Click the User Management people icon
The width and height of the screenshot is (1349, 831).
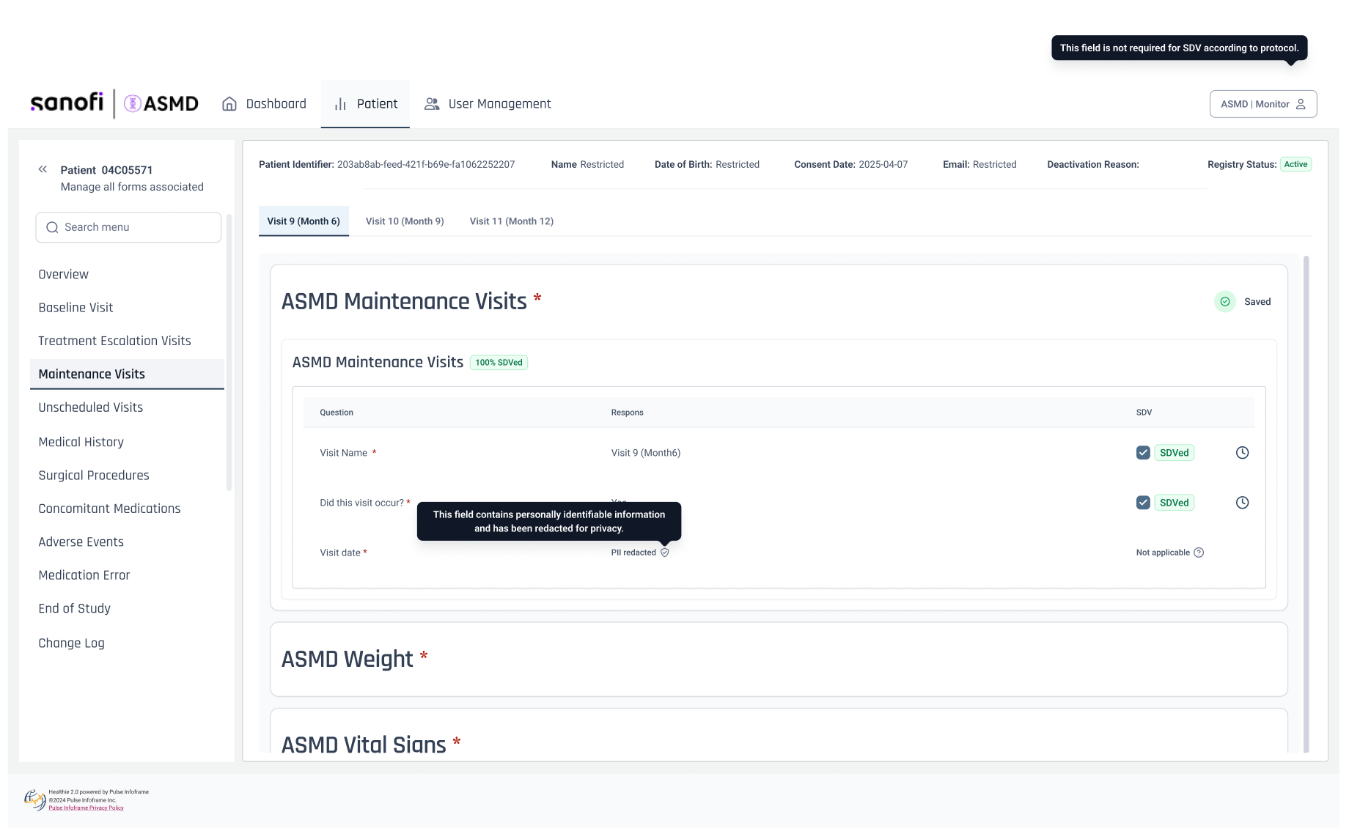[x=432, y=104]
